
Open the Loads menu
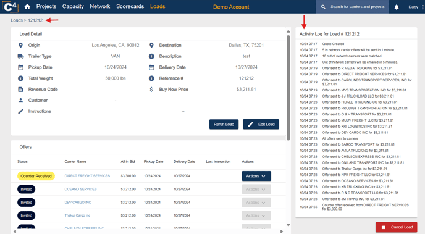point(158,7)
